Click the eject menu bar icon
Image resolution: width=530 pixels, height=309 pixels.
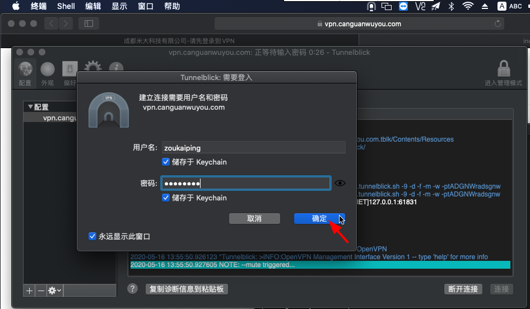point(485,6)
